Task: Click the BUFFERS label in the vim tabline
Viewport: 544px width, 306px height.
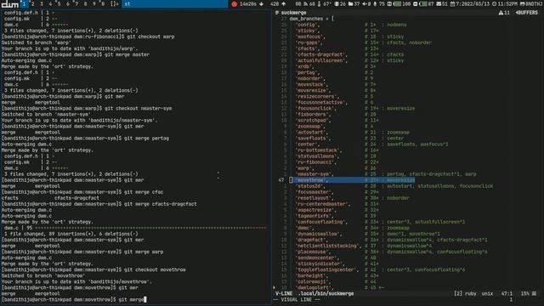Action: 527,13
